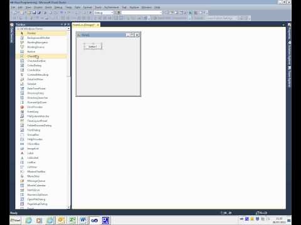Collapse the All Windows Forms toolbox group

coord(18,29)
